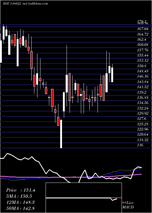Click the 164.72 price axis label
152x213 pixels.
pyautogui.click(x=143, y=34)
